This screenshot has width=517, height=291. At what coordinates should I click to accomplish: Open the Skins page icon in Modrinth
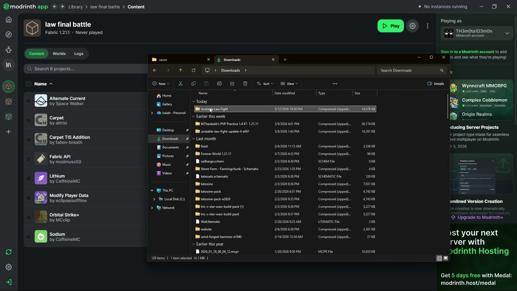point(8,50)
